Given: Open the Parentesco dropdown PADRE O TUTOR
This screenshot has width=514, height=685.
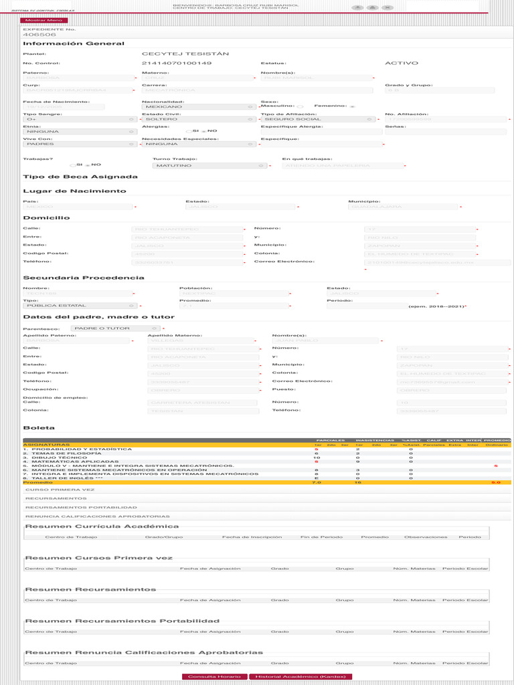Looking at the screenshot, I should [x=115, y=328].
